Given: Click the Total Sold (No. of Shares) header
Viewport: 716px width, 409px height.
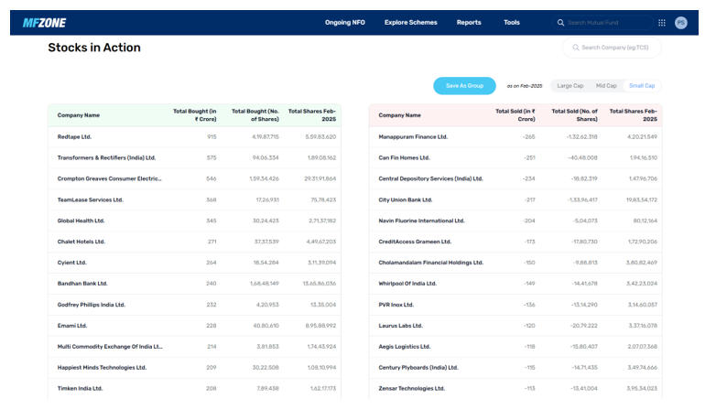Looking at the screenshot, I should tap(574, 115).
